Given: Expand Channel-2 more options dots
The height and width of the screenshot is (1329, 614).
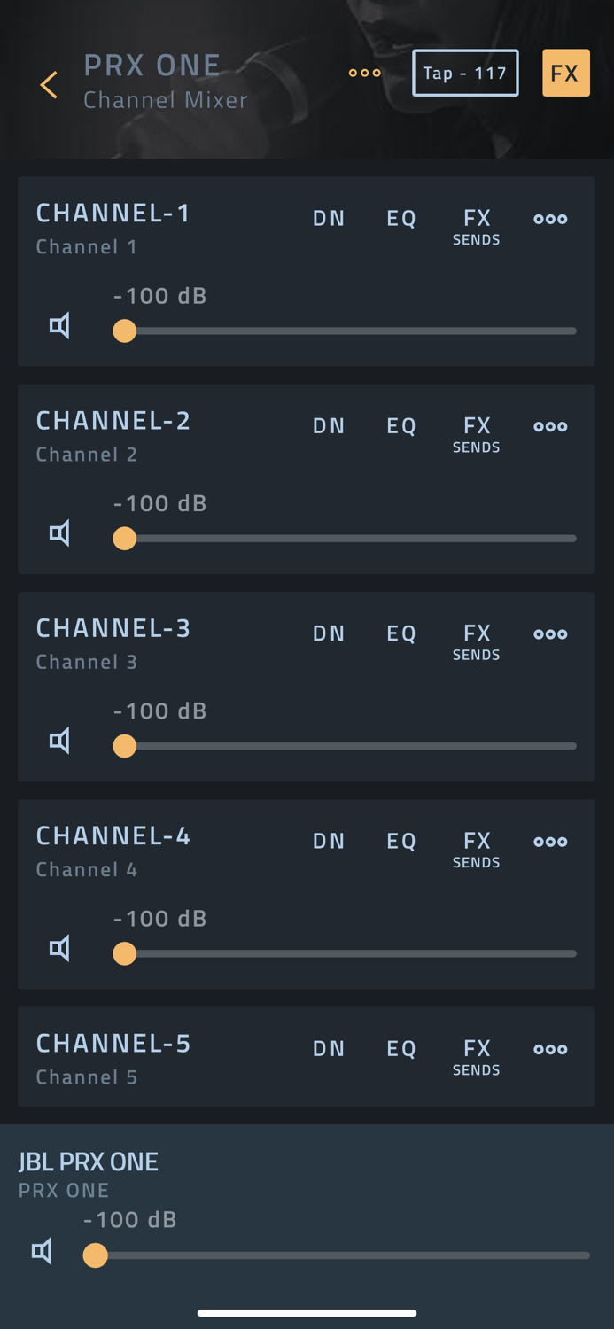Looking at the screenshot, I should [x=550, y=426].
